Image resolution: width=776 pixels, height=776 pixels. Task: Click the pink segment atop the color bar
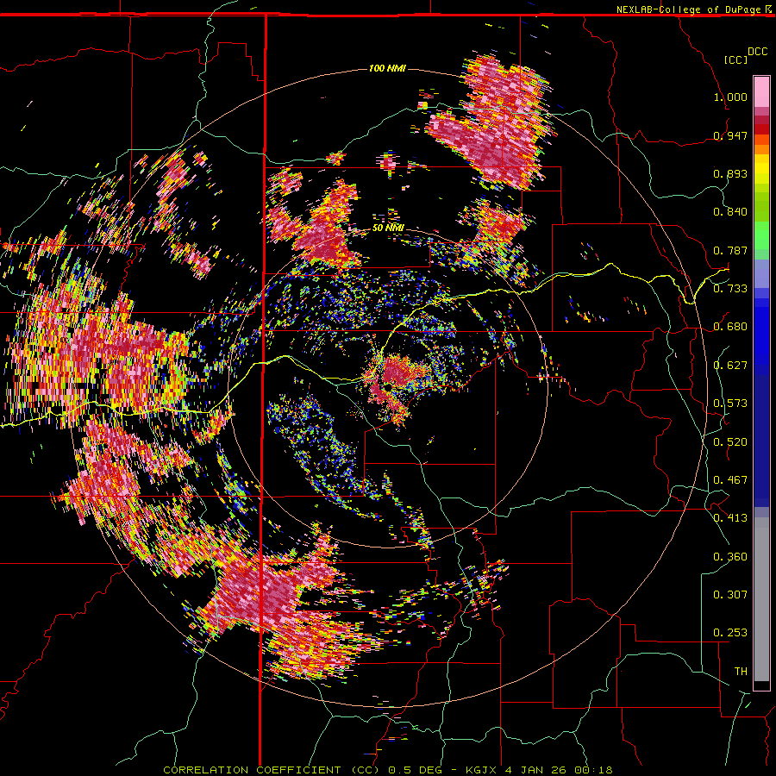point(761,92)
